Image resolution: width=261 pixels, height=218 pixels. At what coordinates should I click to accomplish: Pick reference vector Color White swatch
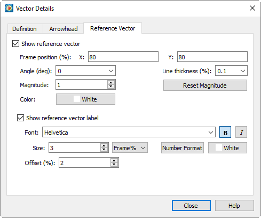[x=85, y=99]
